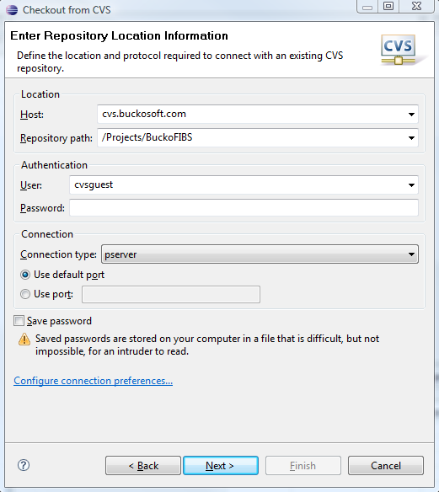439x492 pixels.
Task: Enable the Save password checkbox
Action: pos(19,321)
